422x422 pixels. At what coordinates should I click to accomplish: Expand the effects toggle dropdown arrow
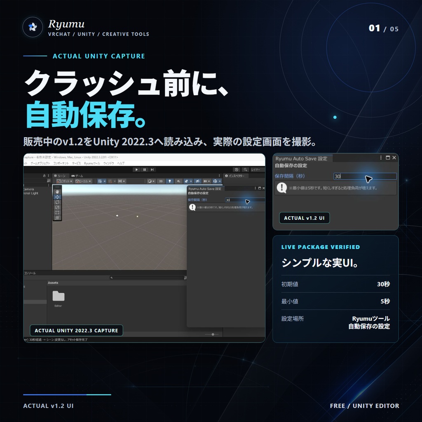[191, 181]
